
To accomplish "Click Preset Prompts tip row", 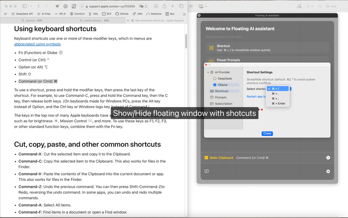I will [x=267, y=60].
